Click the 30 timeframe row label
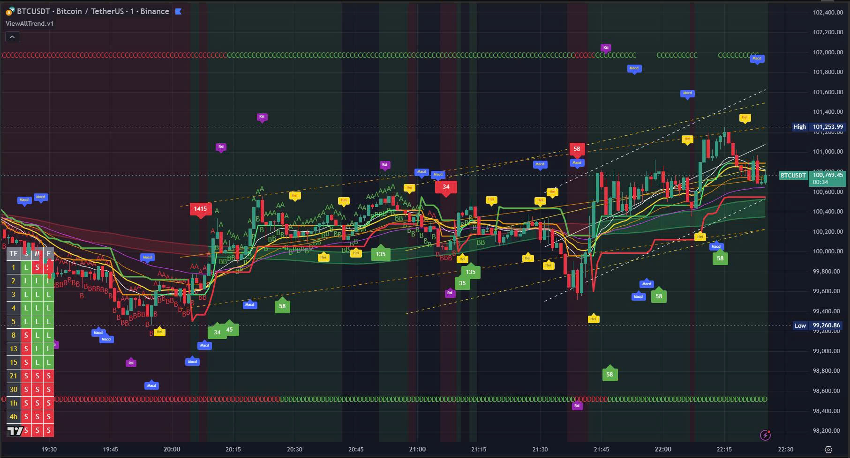Viewport: 850px width, 458px height. 14,390
